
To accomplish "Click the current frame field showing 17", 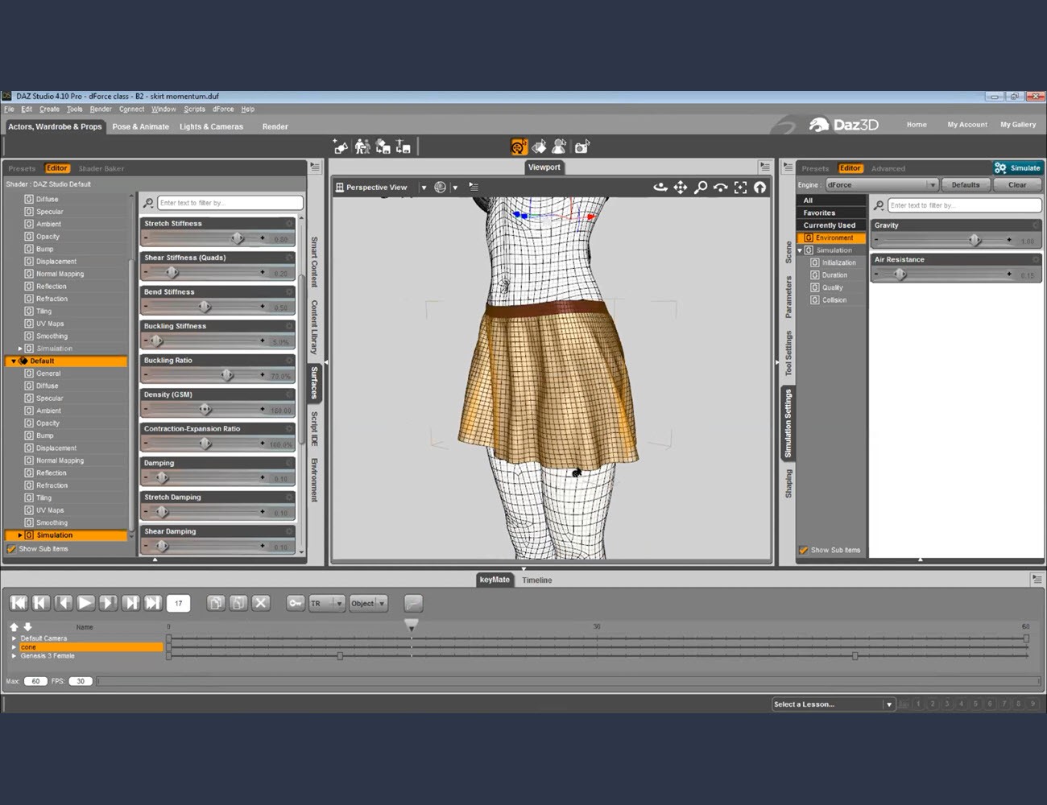I will click(178, 602).
